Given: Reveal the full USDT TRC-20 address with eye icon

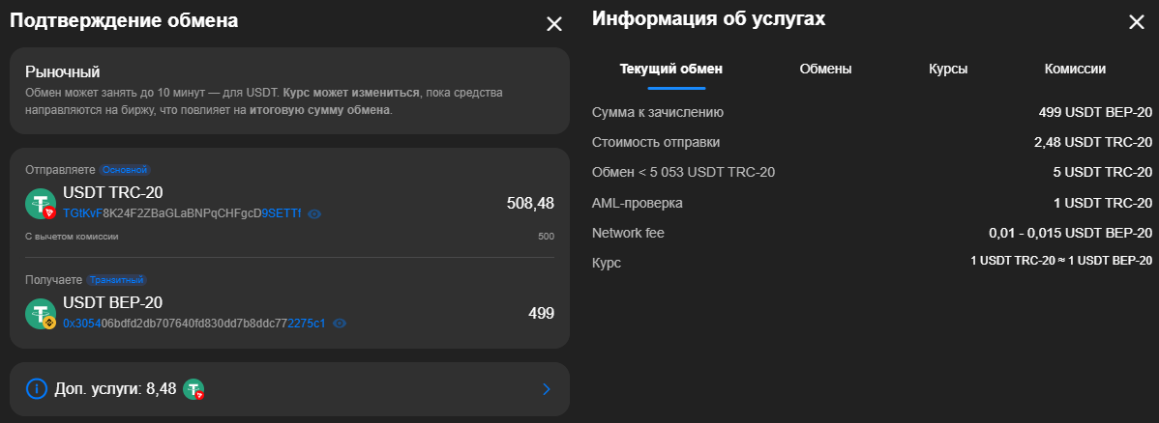Looking at the screenshot, I should coord(314,213).
